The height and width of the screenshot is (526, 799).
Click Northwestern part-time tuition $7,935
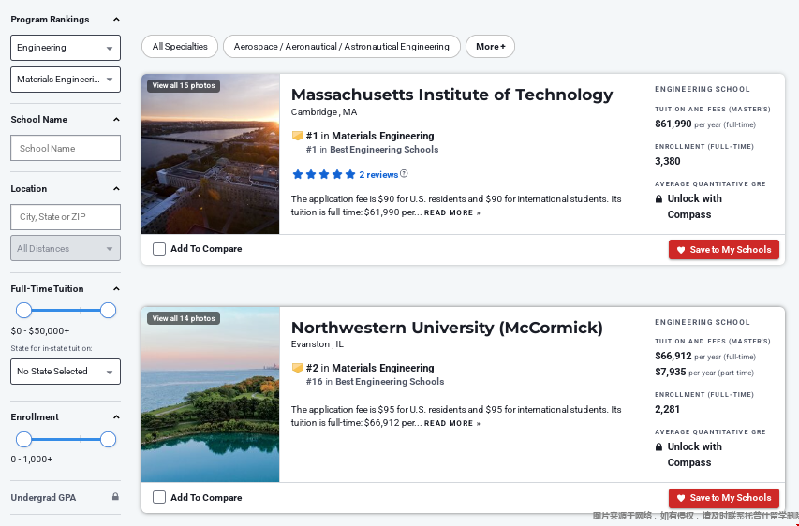[670, 373]
